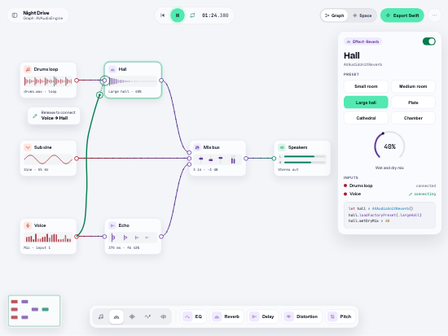Select Medium room preset

tap(413, 86)
